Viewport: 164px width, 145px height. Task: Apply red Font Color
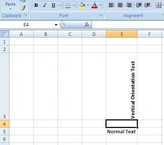94,5
